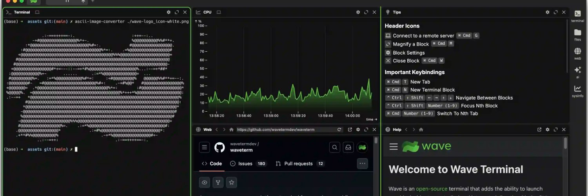Open Web block page in external browser

pyautogui.click(x=350, y=129)
